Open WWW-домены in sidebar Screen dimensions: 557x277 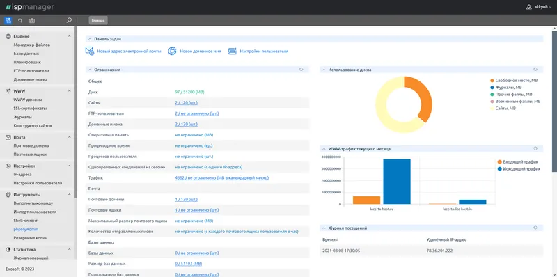(27, 100)
